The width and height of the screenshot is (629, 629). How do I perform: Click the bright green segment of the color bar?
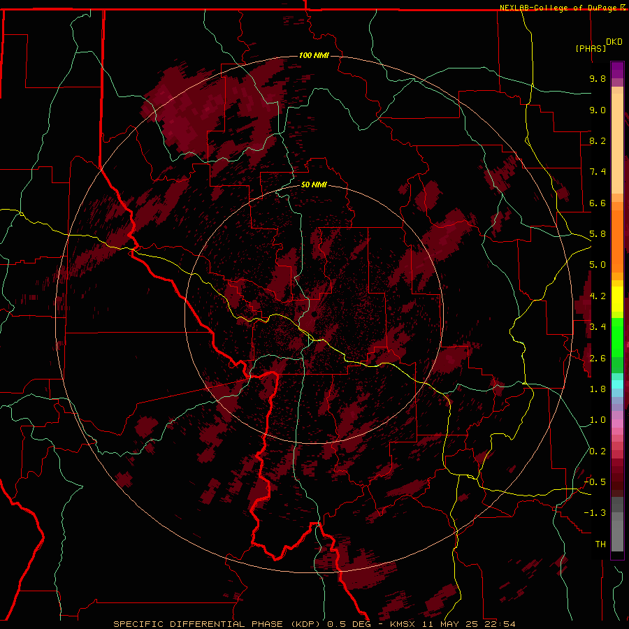pos(617,337)
